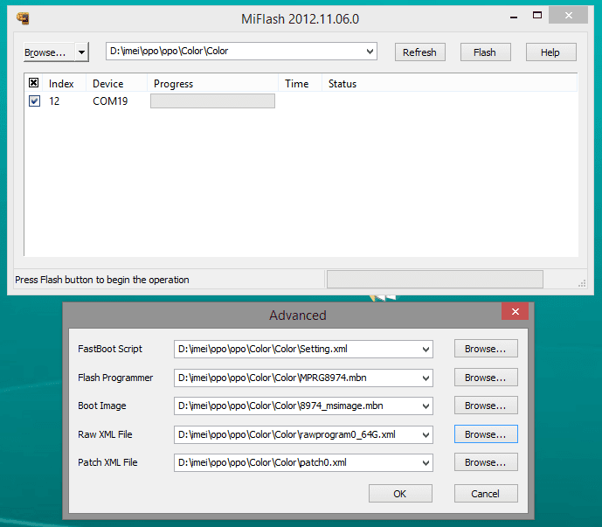The height and width of the screenshot is (527, 602).
Task: Click the Flash Programmer label
Action: pos(115,378)
